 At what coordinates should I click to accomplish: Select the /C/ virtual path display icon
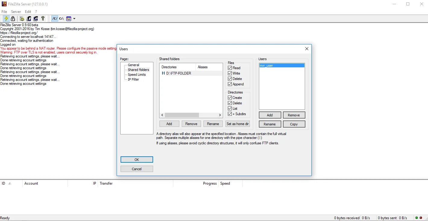coord(55,19)
